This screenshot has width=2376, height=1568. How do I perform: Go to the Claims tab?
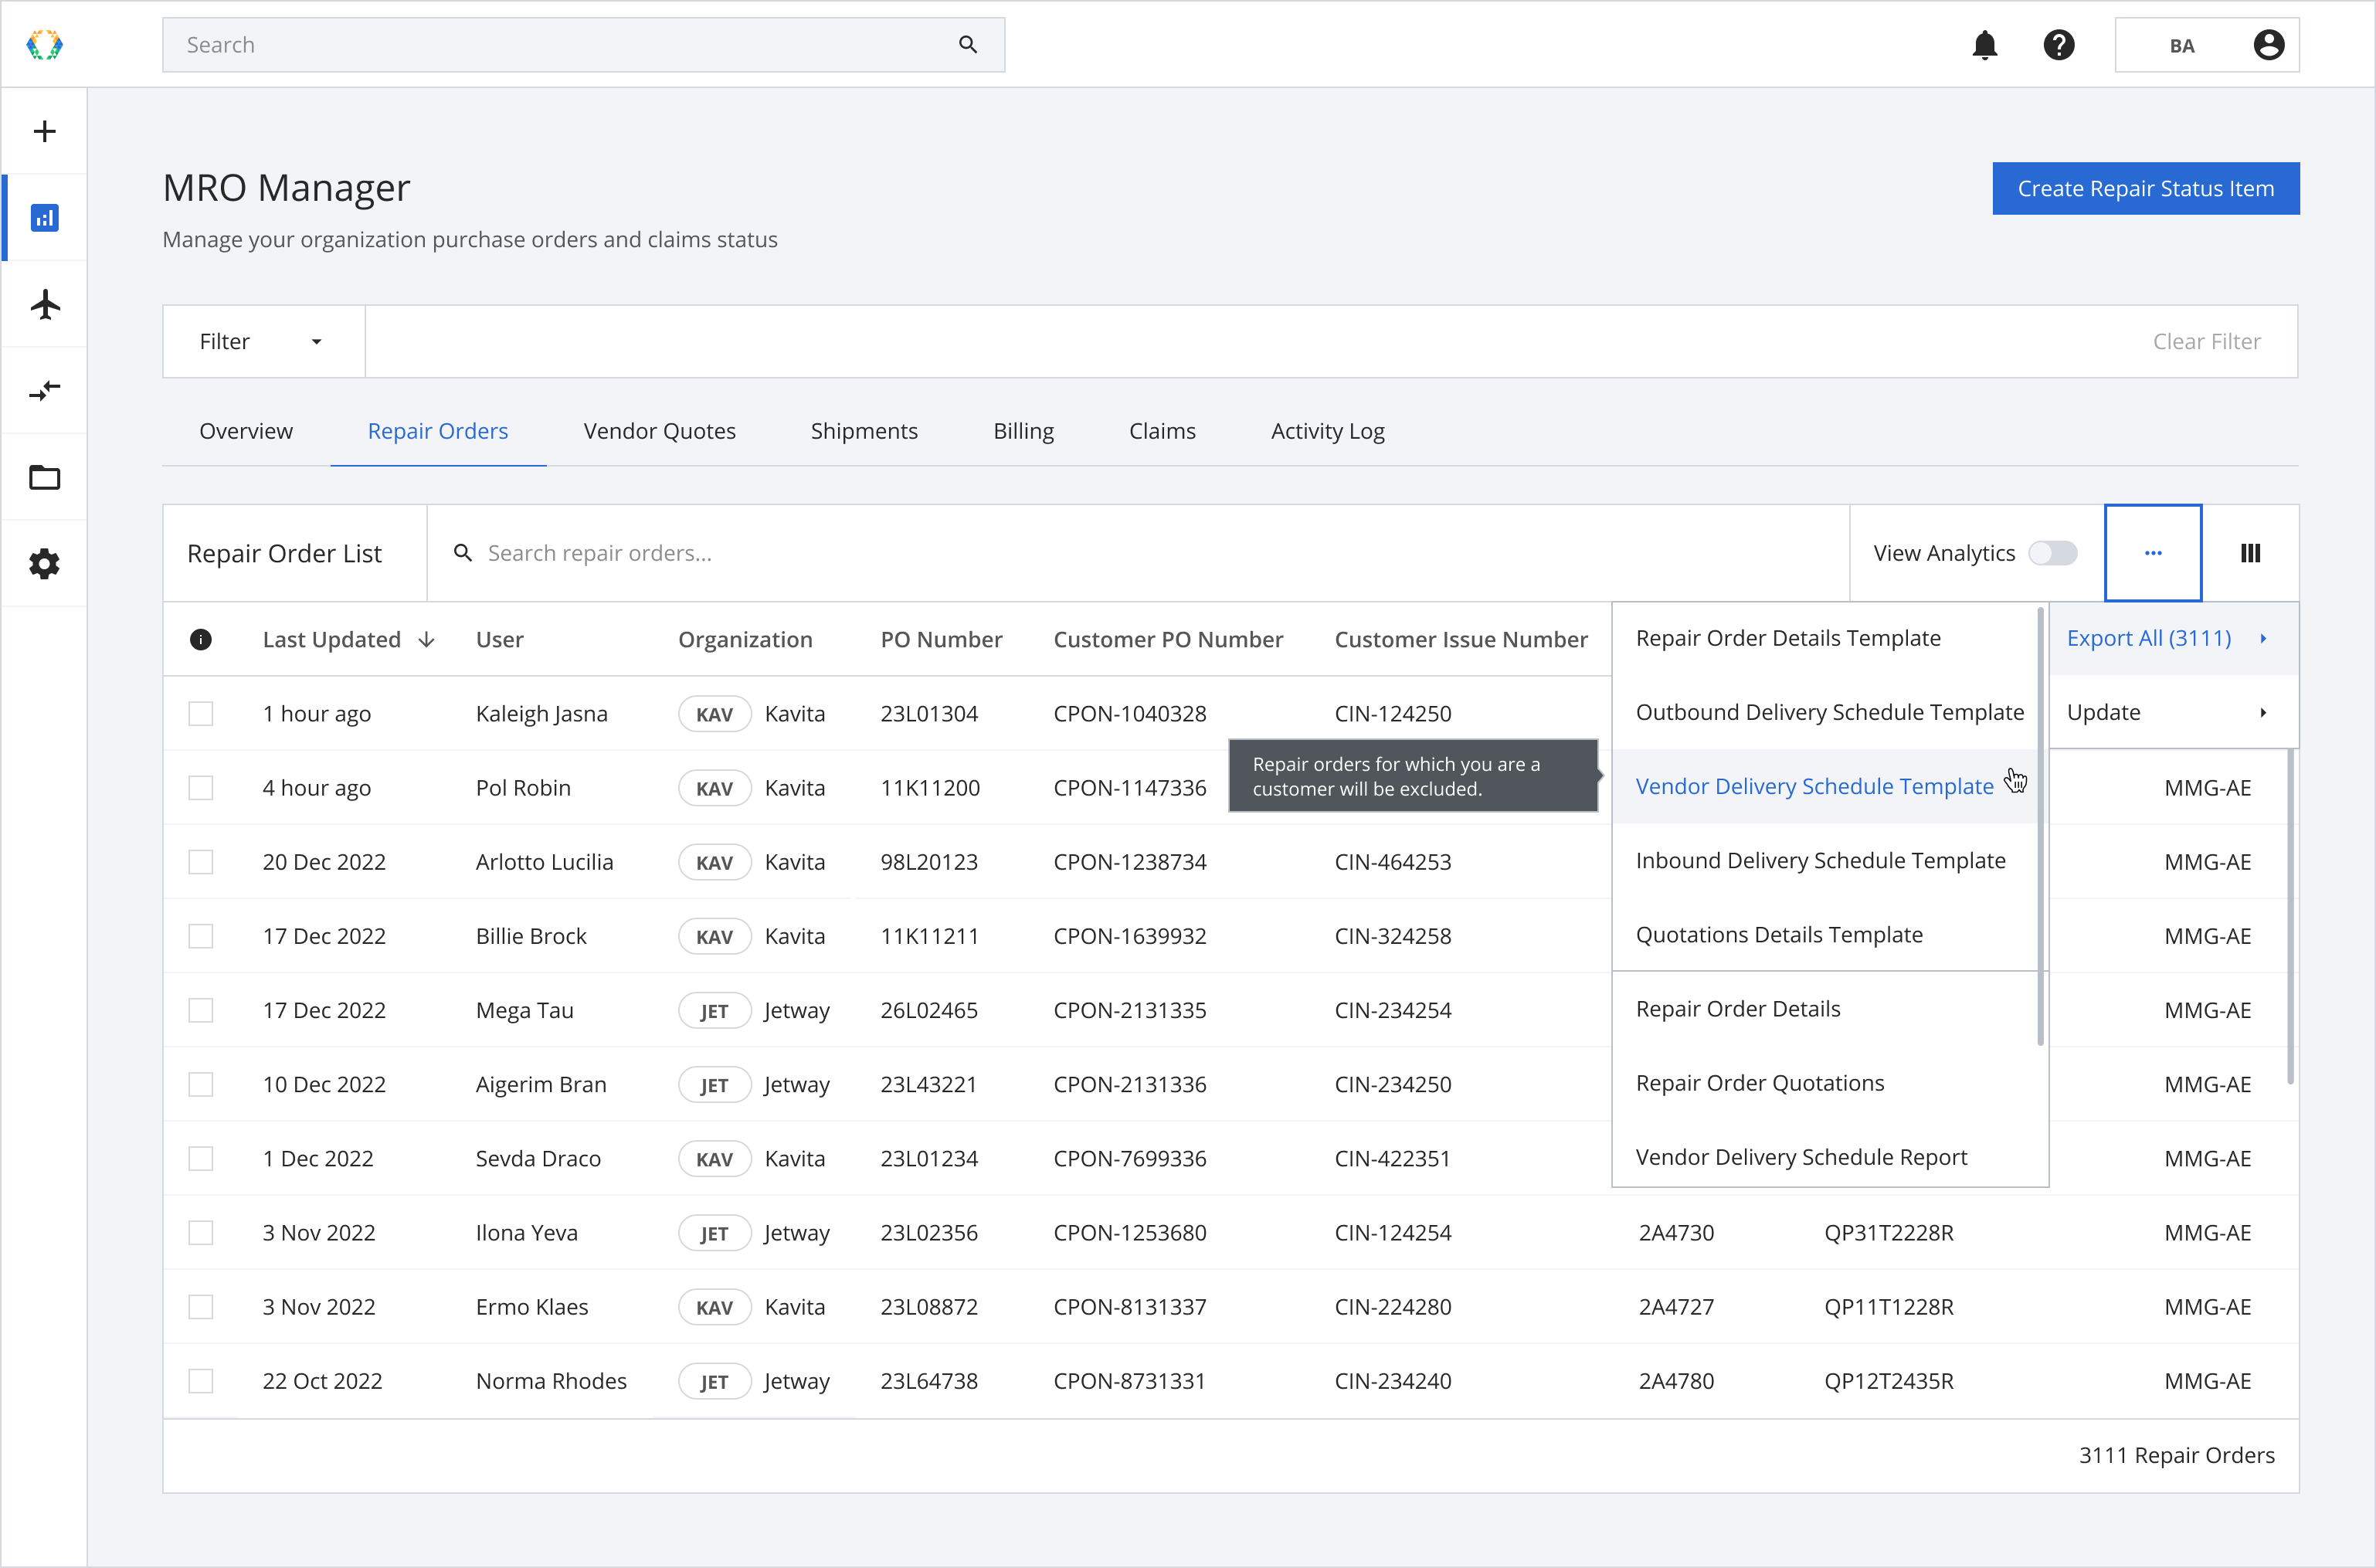[x=1162, y=431]
